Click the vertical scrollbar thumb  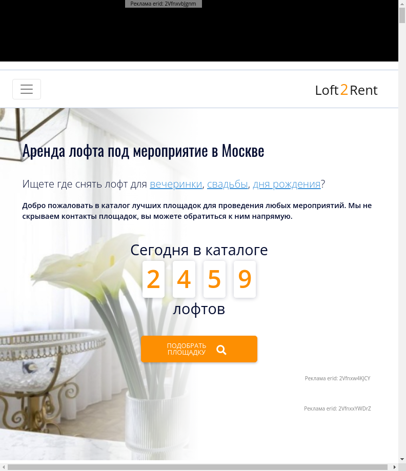(x=402, y=15)
